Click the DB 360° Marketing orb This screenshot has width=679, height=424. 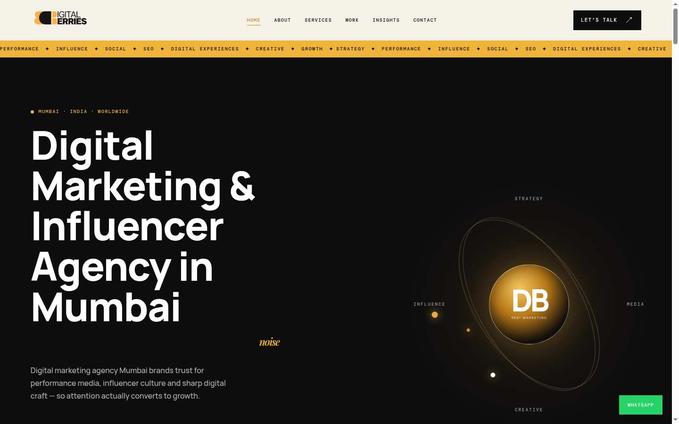coord(529,304)
